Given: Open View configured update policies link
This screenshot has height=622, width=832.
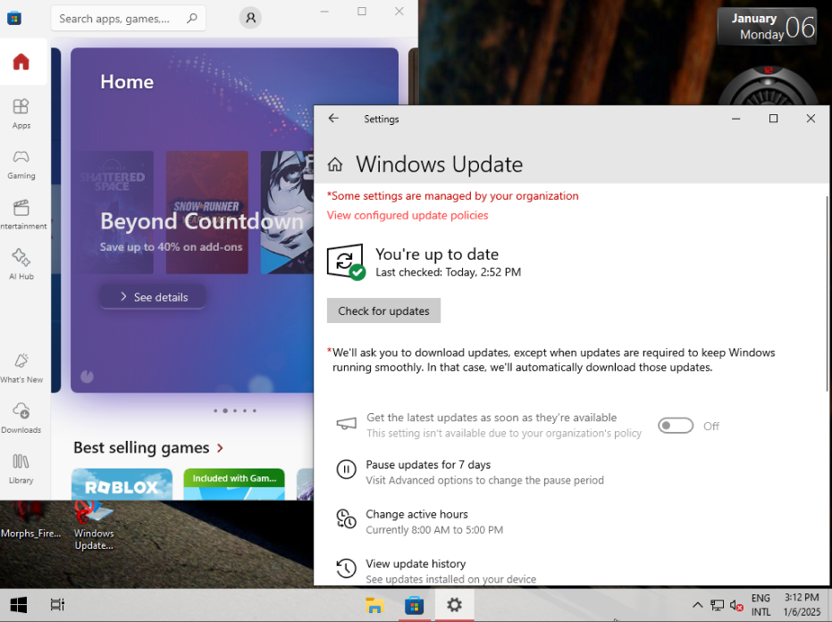Looking at the screenshot, I should (408, 215).
